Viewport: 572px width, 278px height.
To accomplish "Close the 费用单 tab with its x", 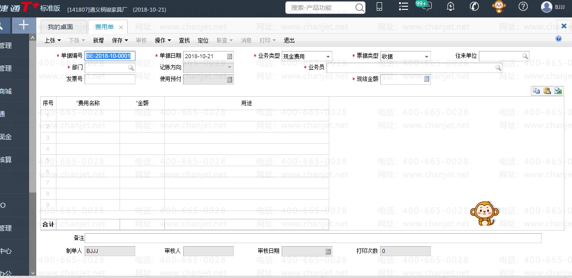I will (x=121, y=27).
